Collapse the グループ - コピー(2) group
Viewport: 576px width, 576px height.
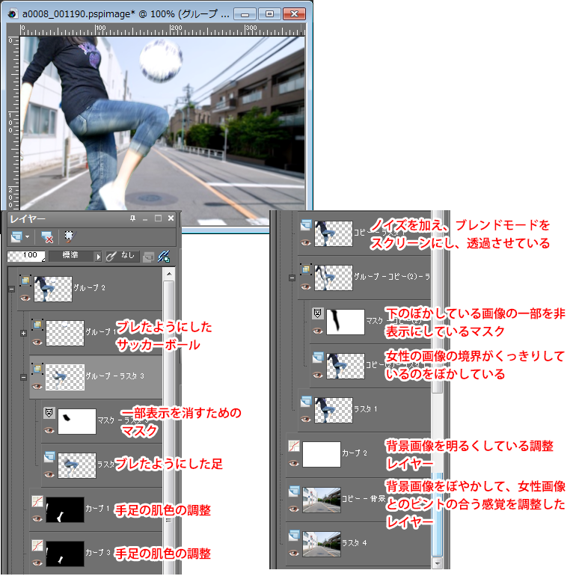point(292,278)
